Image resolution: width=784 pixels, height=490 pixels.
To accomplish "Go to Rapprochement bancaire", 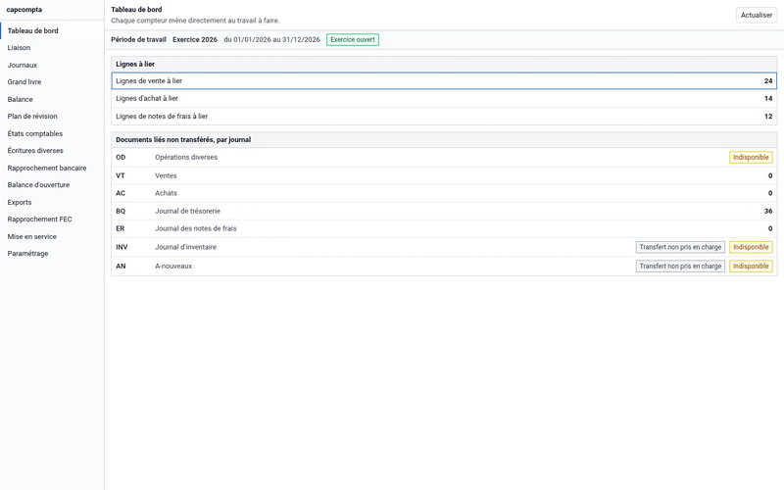I will [52, 168].
